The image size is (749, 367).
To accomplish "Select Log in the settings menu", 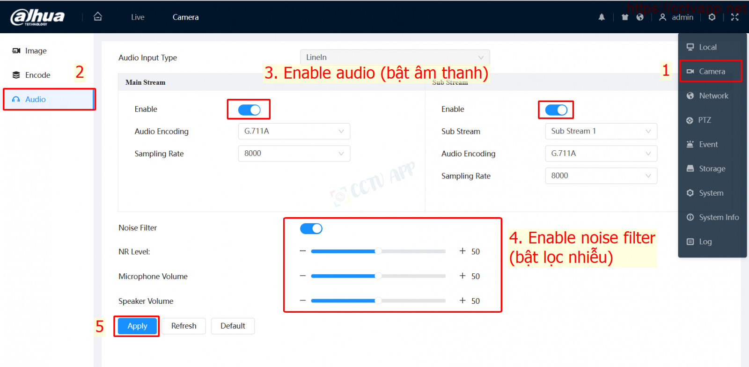I will 712,242.
